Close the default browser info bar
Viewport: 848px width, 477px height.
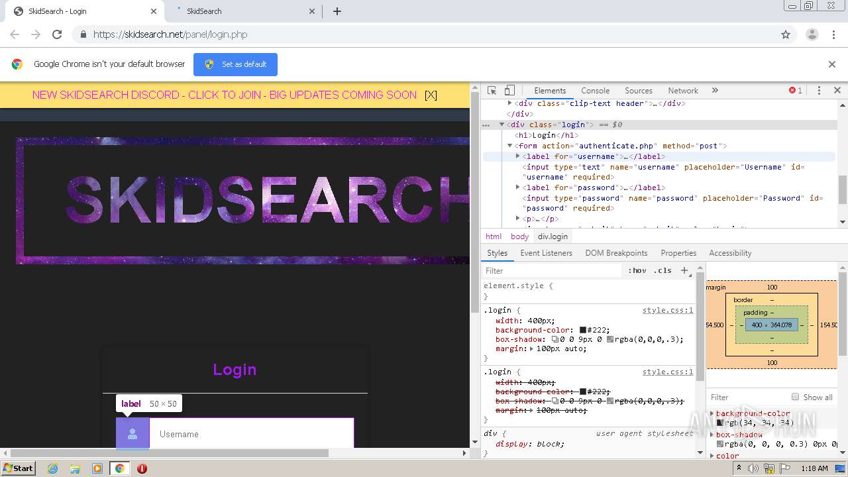tap(832, 64)
